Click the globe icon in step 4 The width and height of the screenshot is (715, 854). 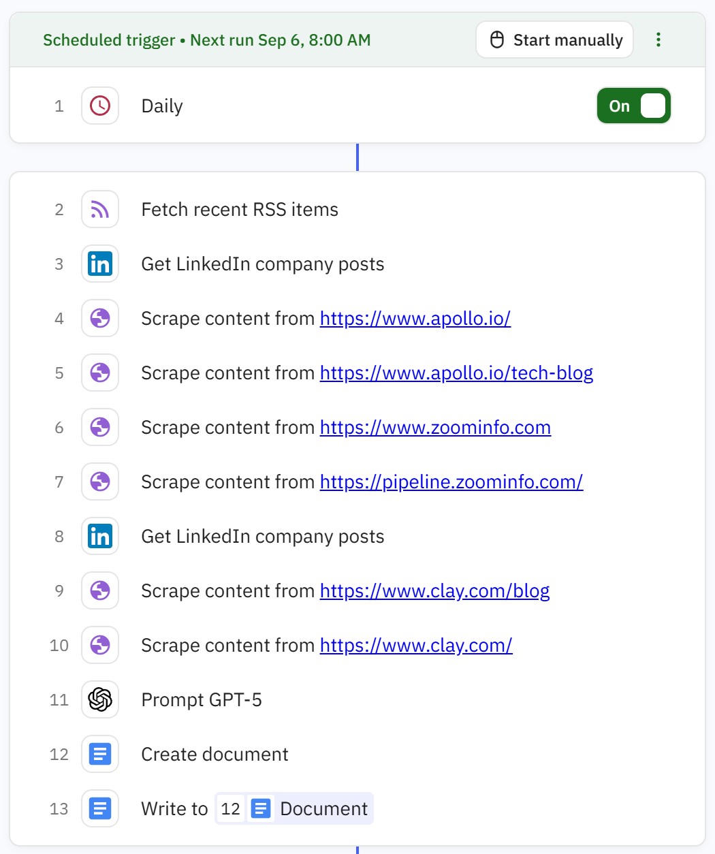click(100, 318)
